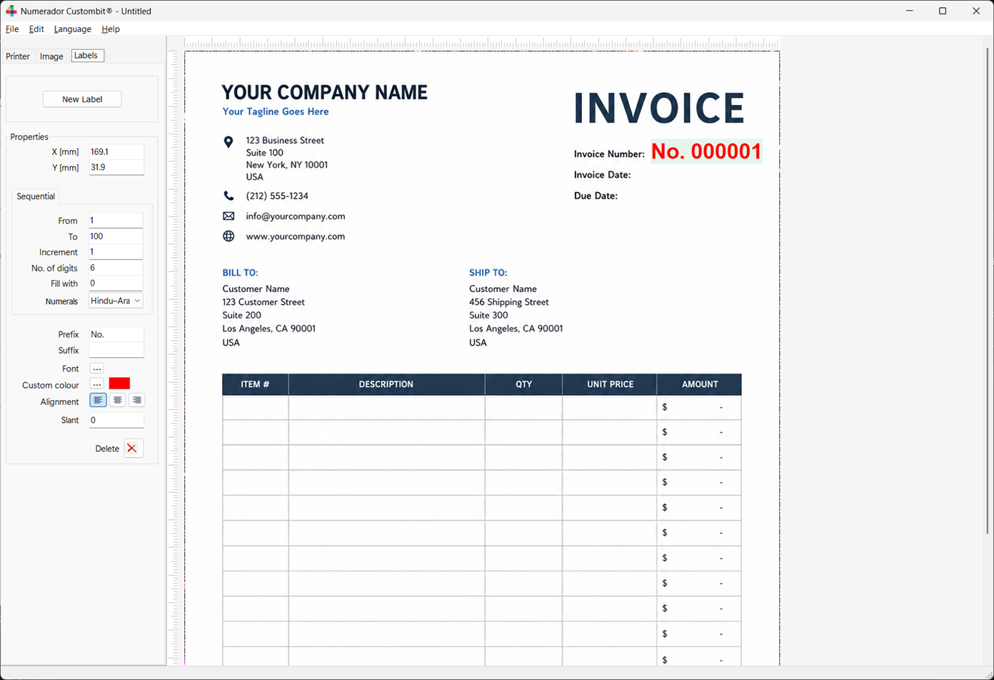Click the Prefix input field
The width and height of the screenshot is (994, 680).
(x=116, y=334)
